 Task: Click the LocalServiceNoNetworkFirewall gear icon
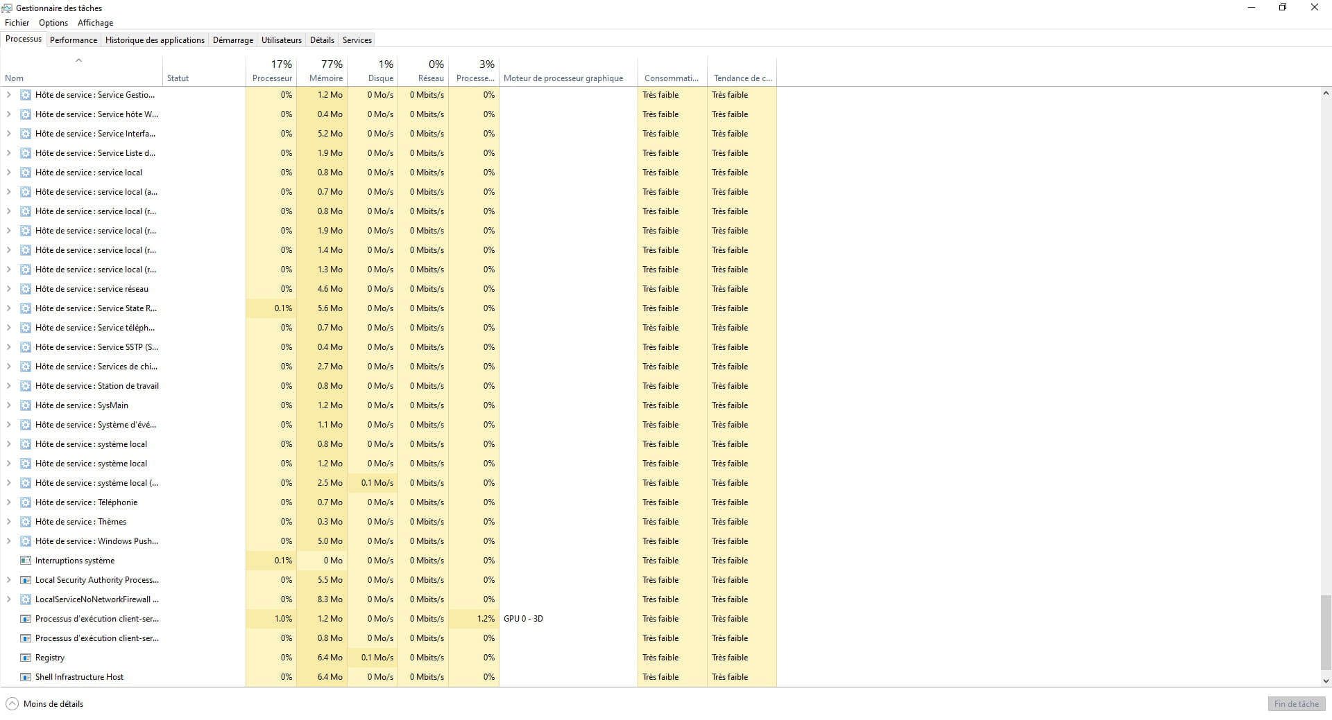26,599
